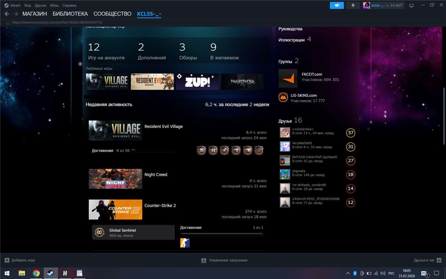Open favorite game Zup! thumbnail
446x279 pixels.
click(197, 81)
